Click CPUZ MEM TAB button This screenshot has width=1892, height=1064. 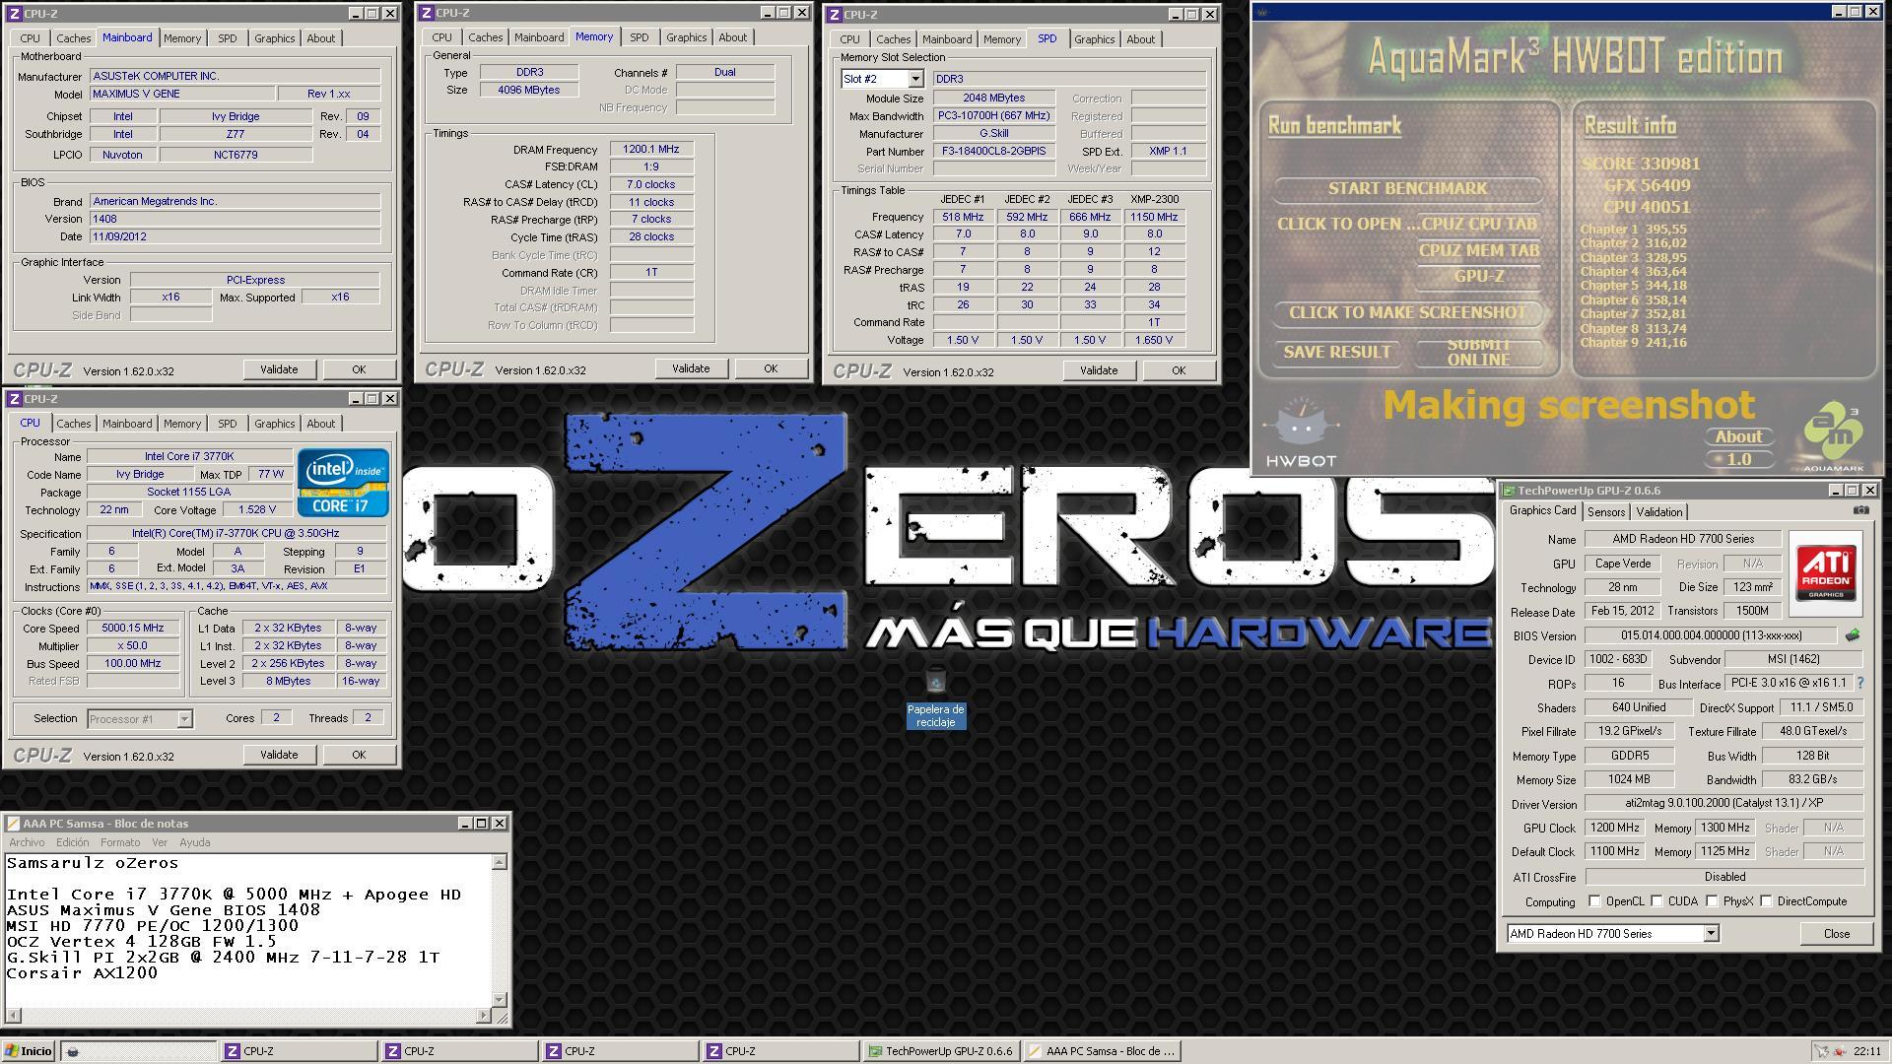point(1478,250)
